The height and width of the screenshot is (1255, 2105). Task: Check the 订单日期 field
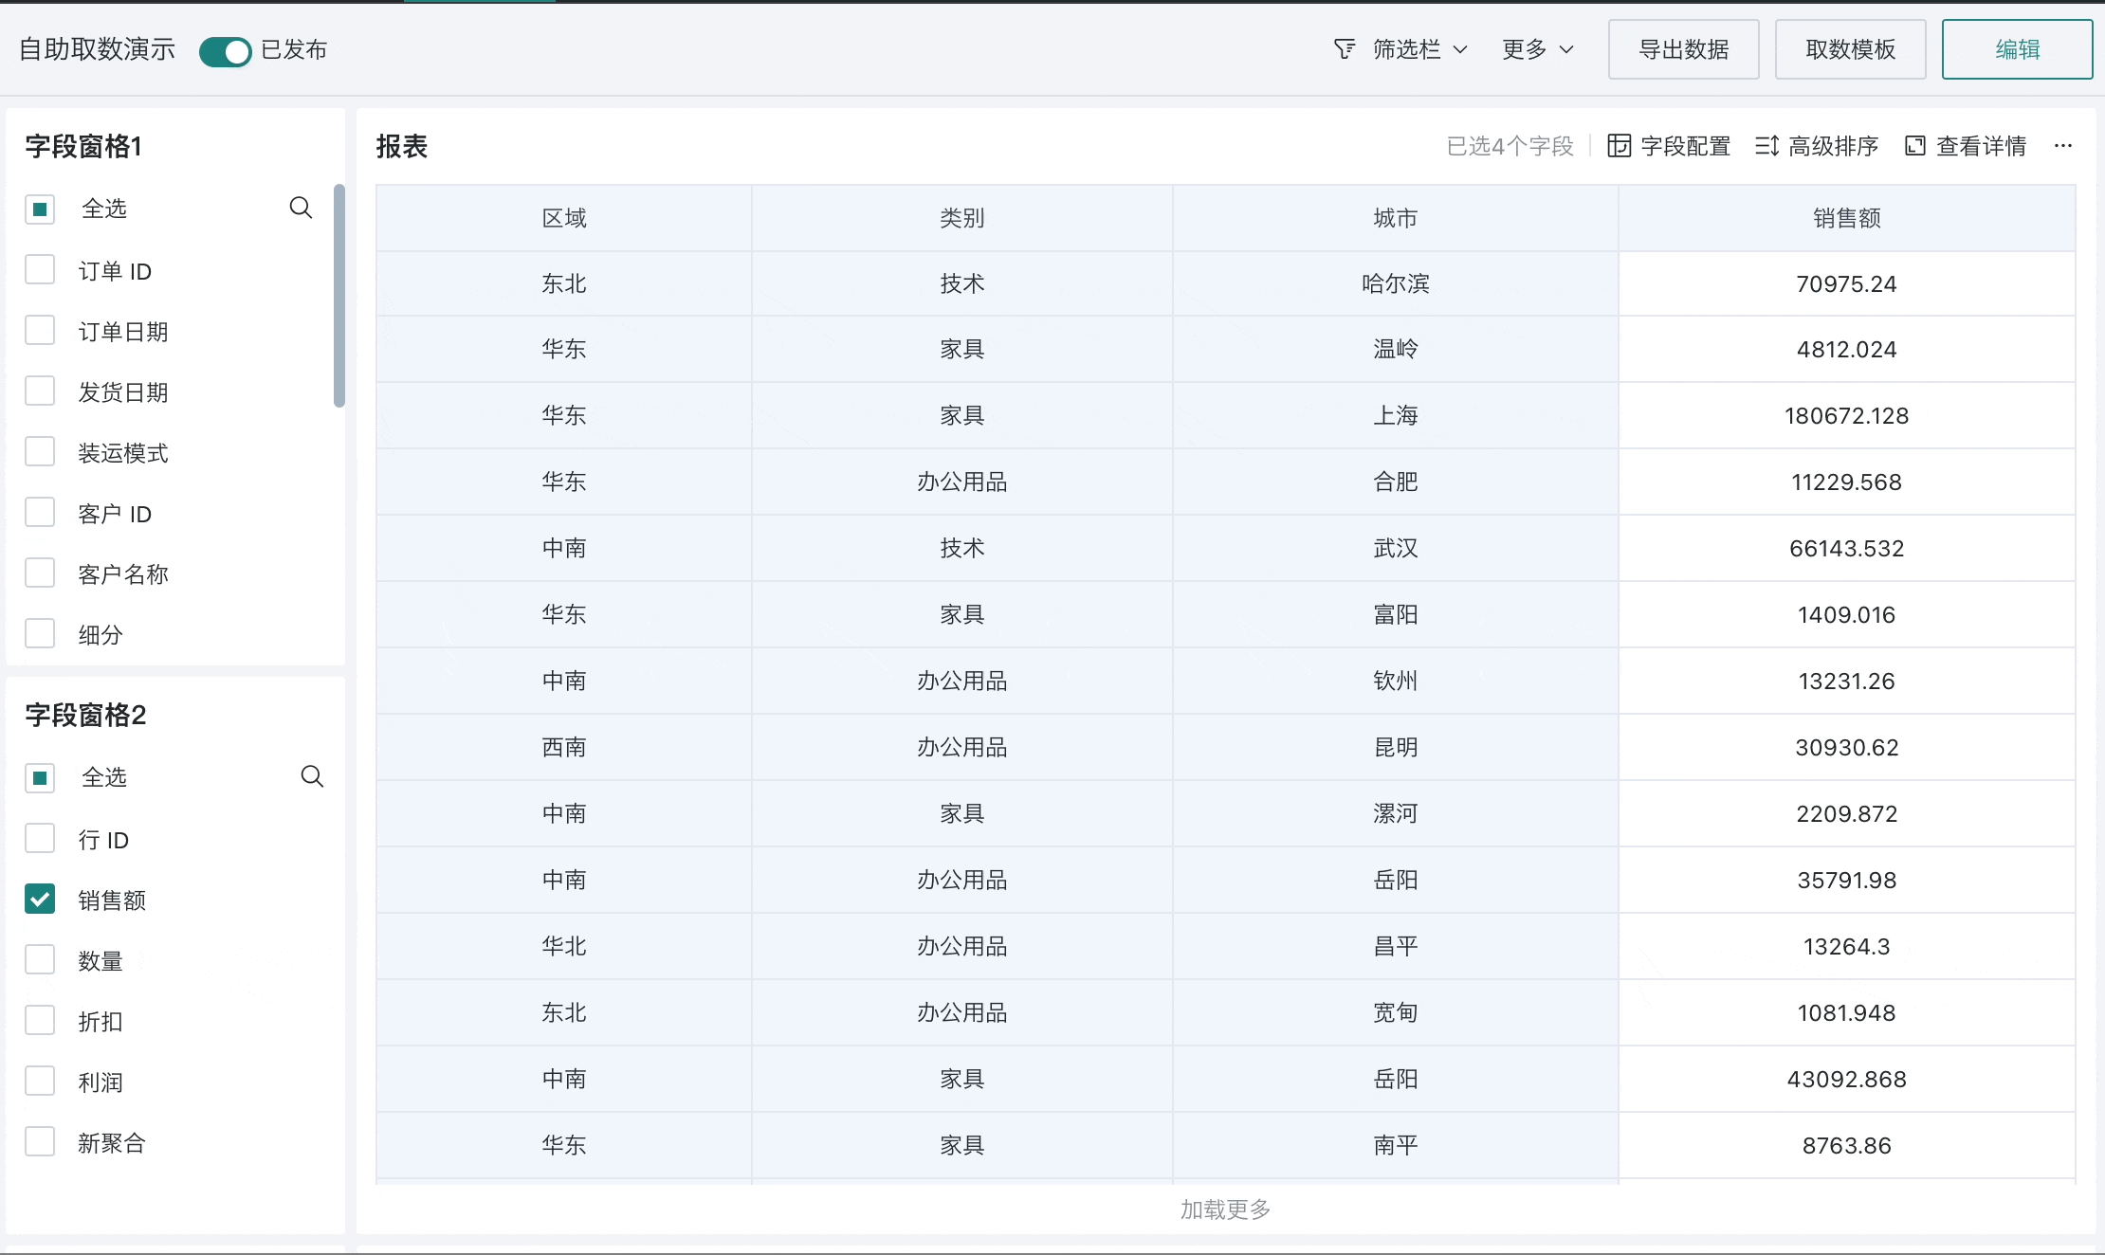point(40,331)
